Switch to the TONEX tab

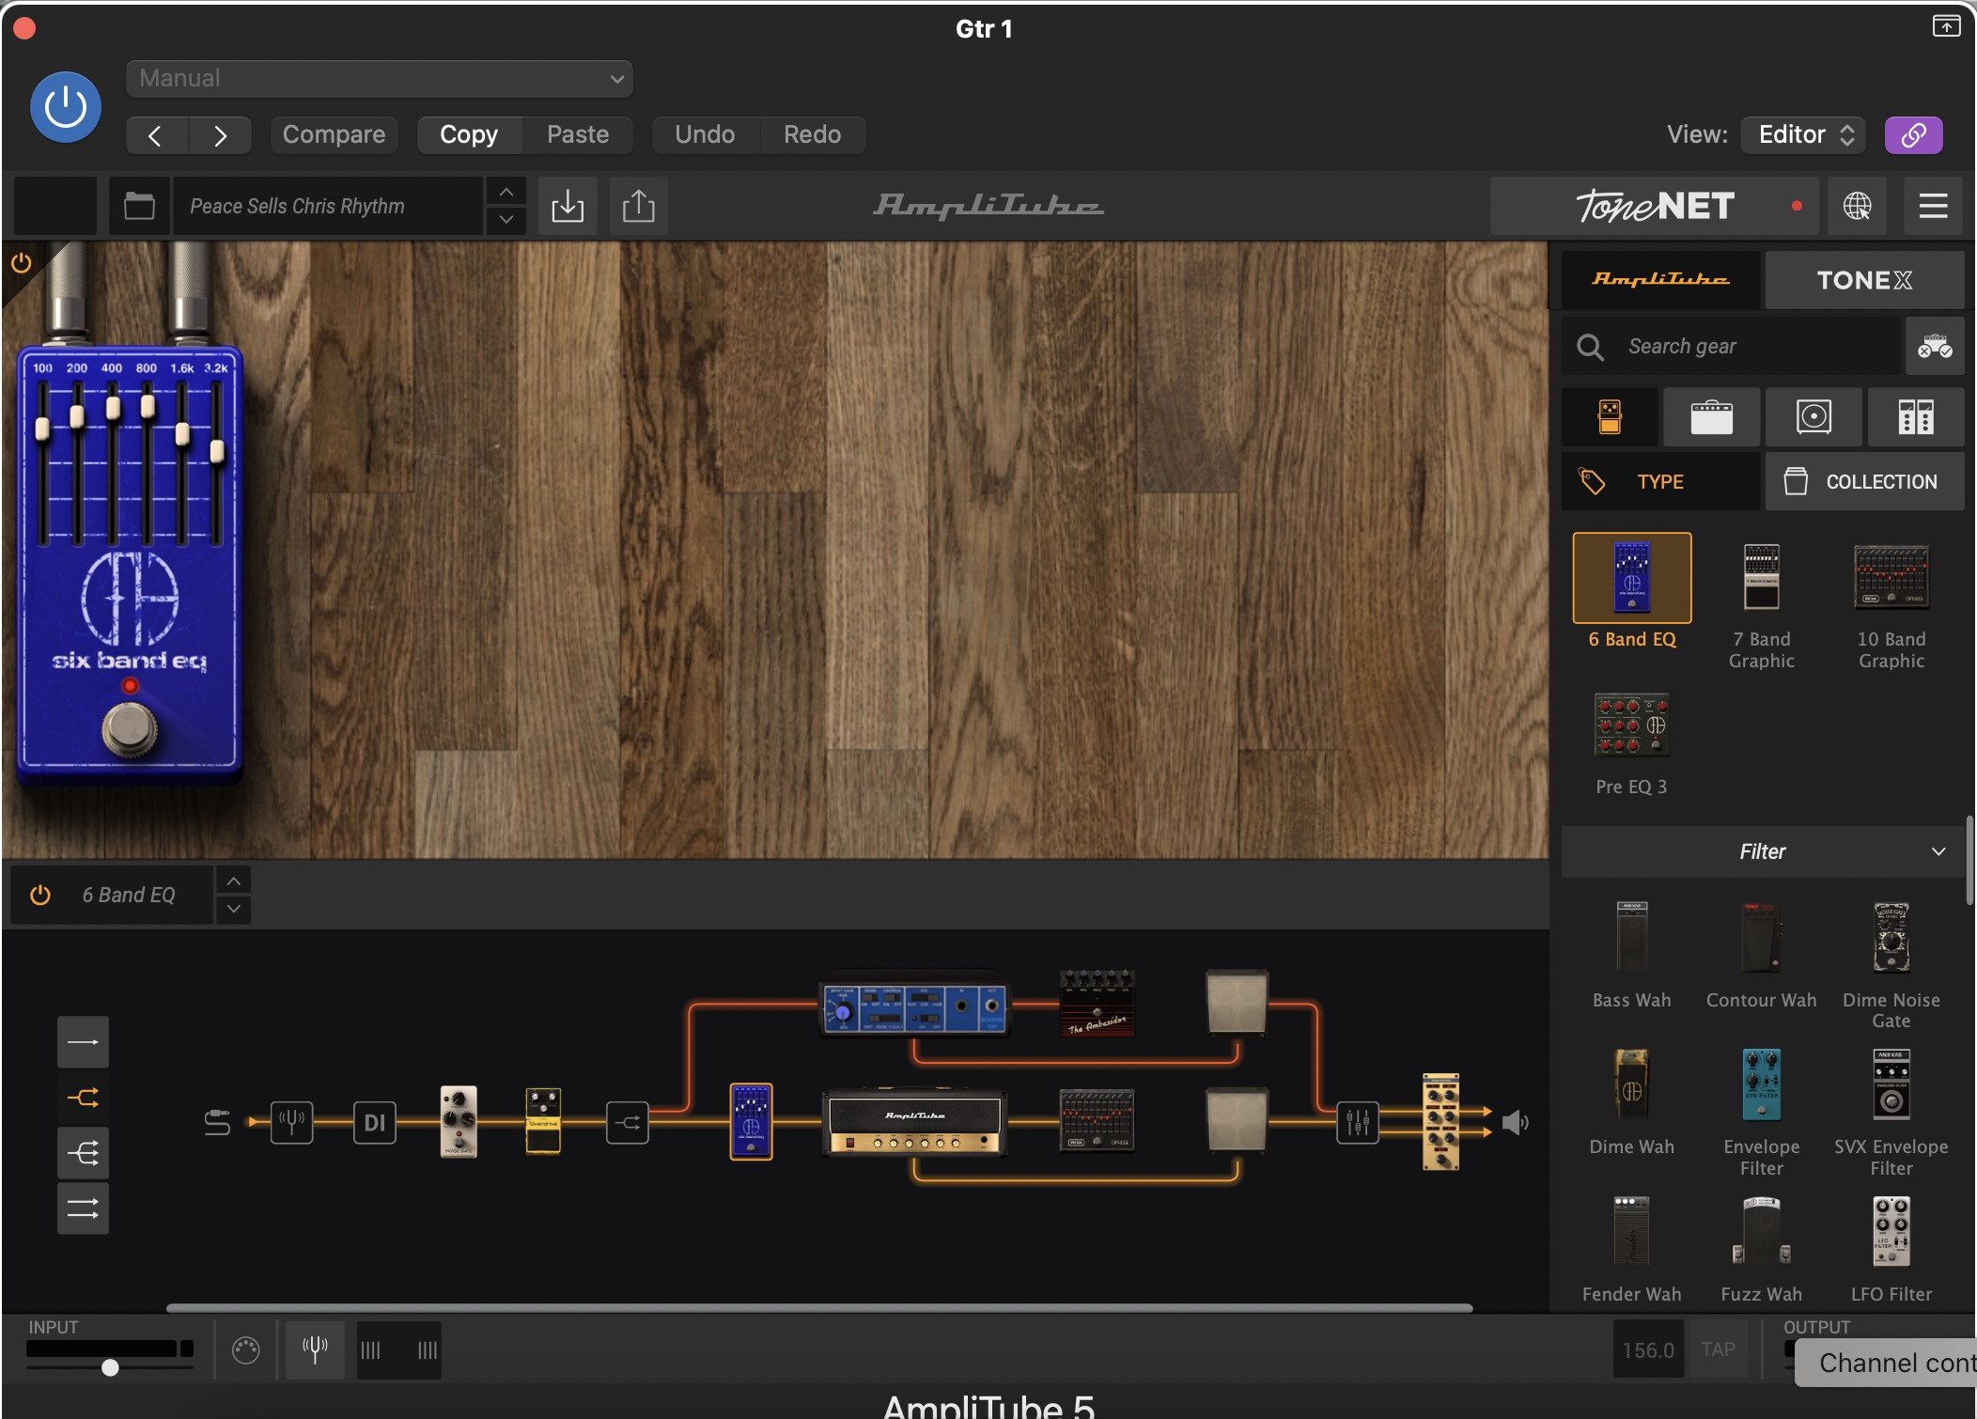point(1864,280)
